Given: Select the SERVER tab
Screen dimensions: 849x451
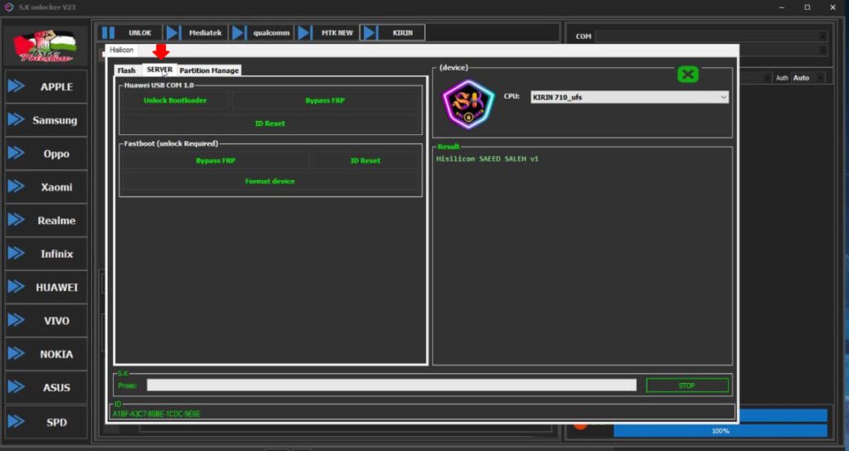Looking at the screenshot, I should (x=159, y=70).
